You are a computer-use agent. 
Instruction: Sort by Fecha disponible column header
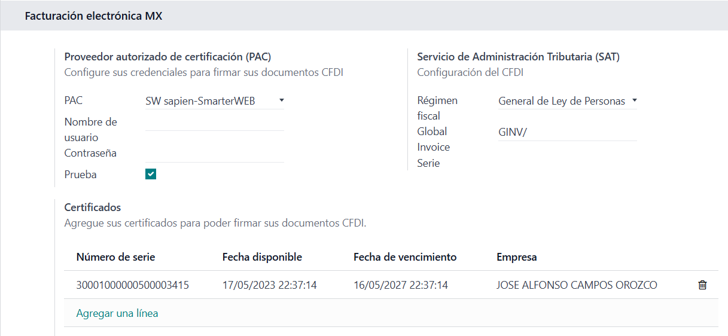point(262,257)
